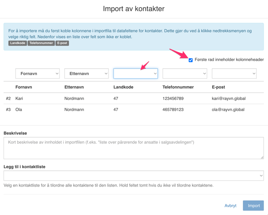Select the Ola name cell in row #3
268x215 pixels.
pos(19,109)
